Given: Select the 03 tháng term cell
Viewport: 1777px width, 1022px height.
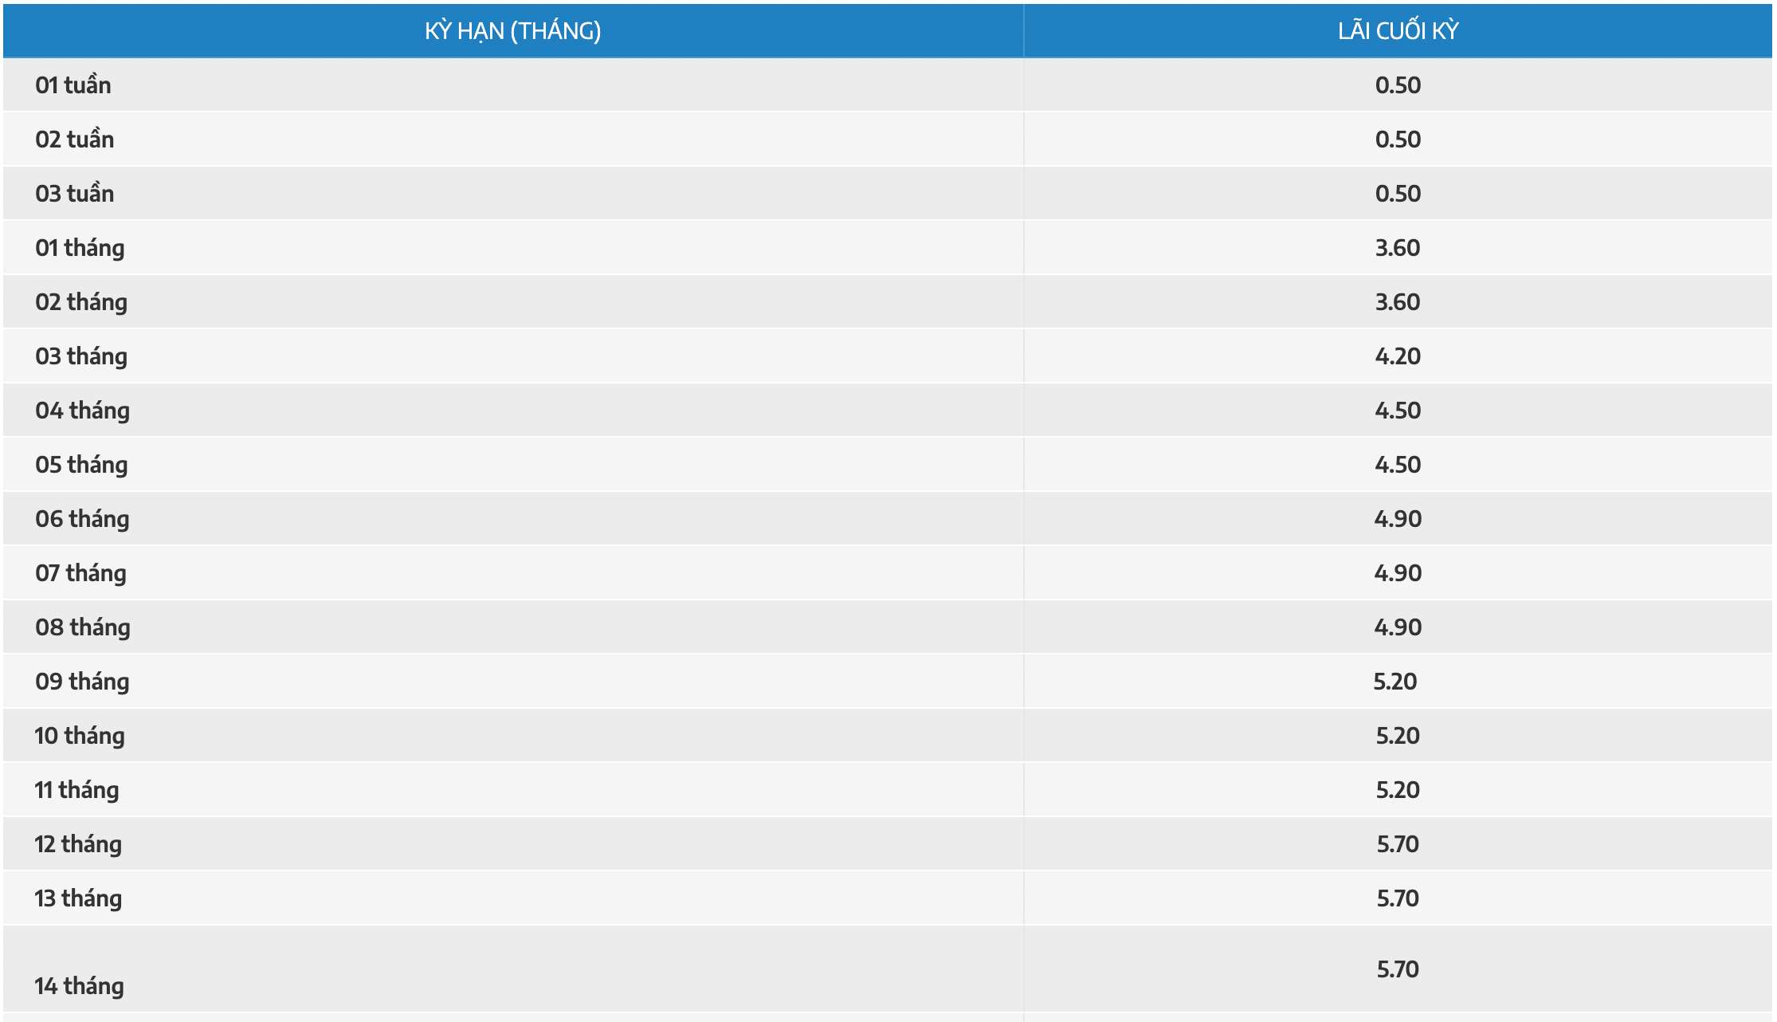Looking at the screenshot, I should 81,356.
